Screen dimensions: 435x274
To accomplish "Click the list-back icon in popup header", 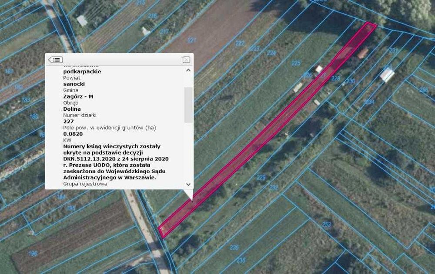I will pos(56,59).
